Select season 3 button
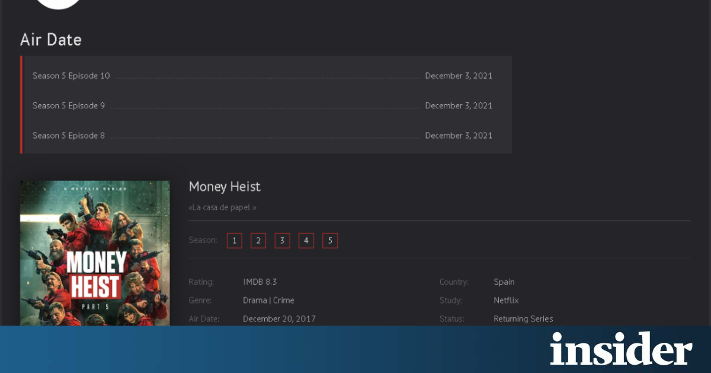711x373 pixels. [x=283, y=240]
